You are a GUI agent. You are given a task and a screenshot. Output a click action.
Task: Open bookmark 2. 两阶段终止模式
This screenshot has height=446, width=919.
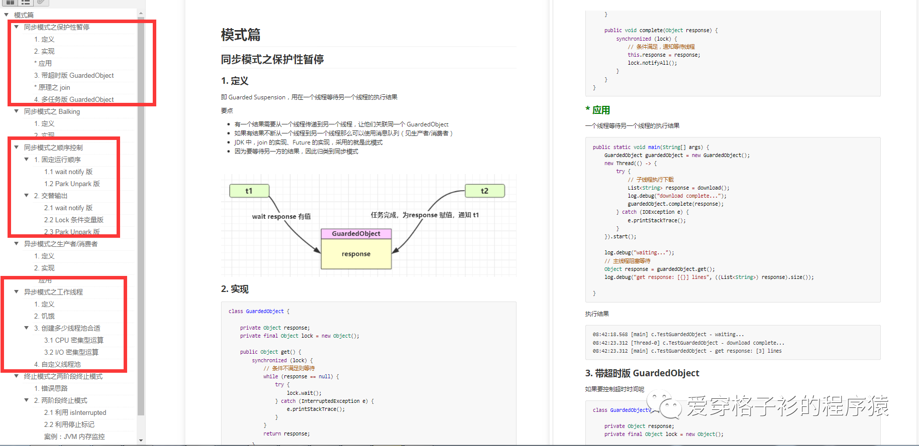(61, 400)
